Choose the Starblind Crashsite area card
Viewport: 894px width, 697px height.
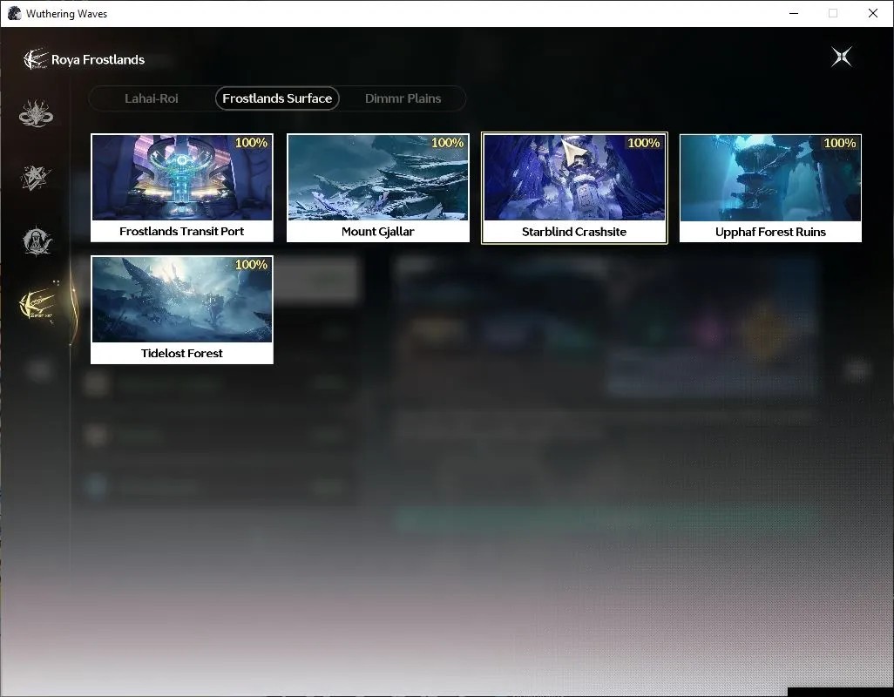tap(574, 188)
